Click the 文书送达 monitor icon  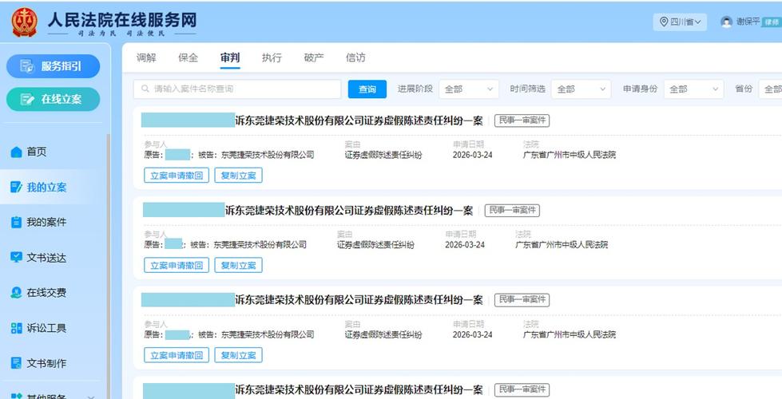(x=17, y=258)
